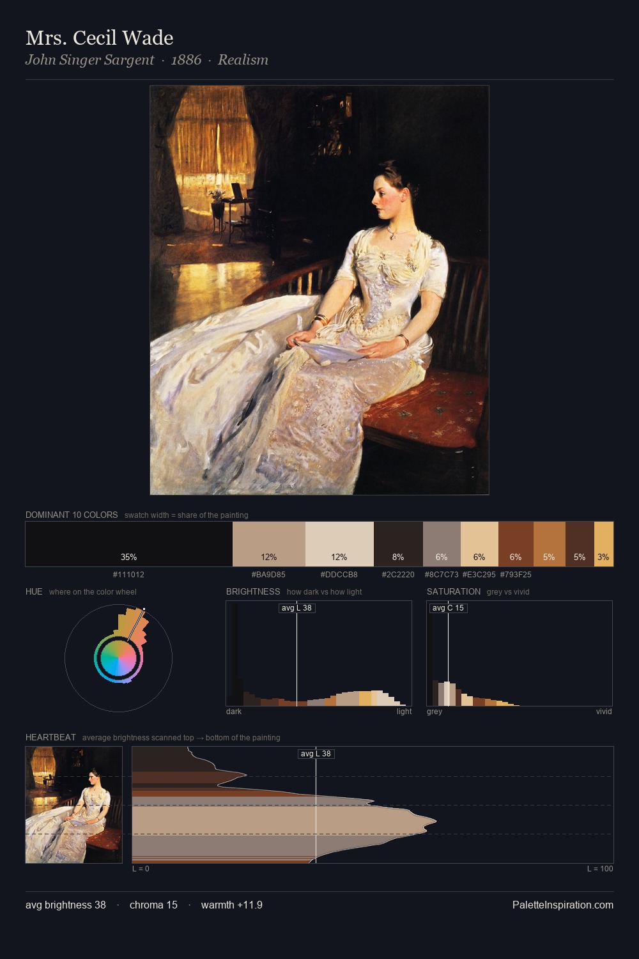The image size is (639, 959).
Task: Open the PaletteInspiration.com link
Action: pyautogui.click(x=563, y=905)
